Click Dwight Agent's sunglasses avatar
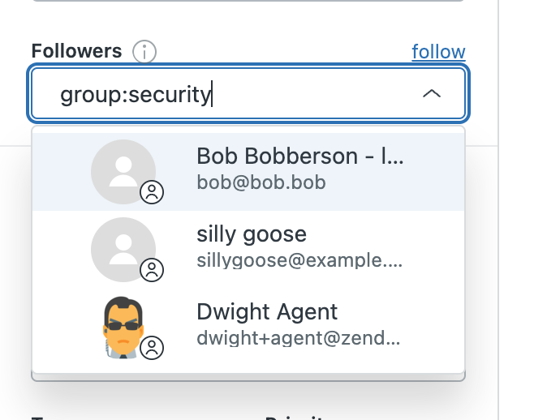Viewport: 547px width, 420px height. [123, 326]
